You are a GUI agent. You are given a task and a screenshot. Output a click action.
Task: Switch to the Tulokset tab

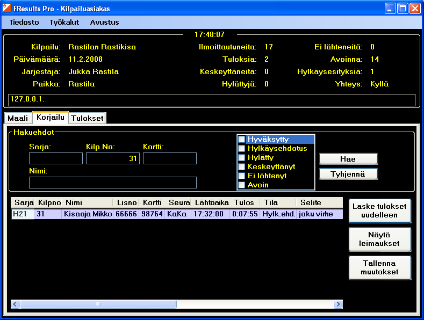pyautogui.click(x=88, y=118)
